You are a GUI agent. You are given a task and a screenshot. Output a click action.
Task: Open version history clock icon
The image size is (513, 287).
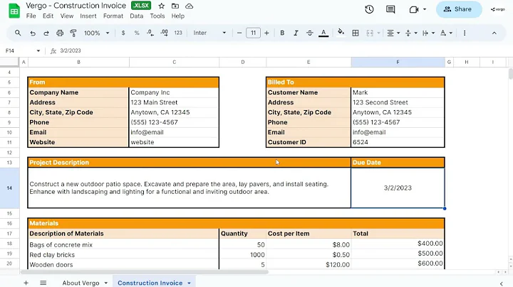click(369, 9)
